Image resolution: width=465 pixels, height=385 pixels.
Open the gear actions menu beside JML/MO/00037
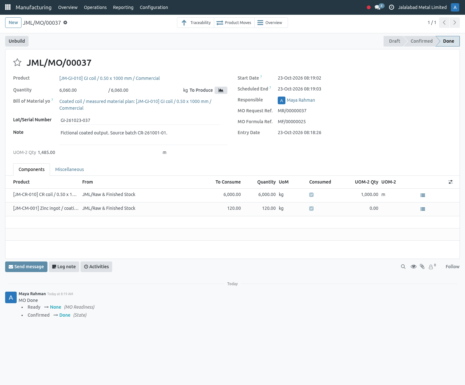[x=65, y=22]
